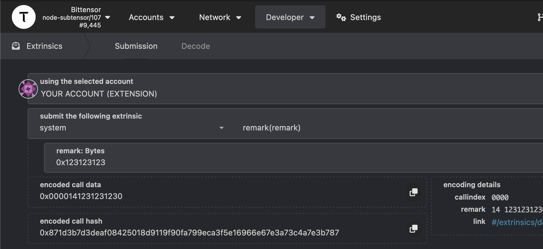This screenshot has height=249, width=543.
Task: Click the Bittensor T logo icon
Action: (24, 17)
